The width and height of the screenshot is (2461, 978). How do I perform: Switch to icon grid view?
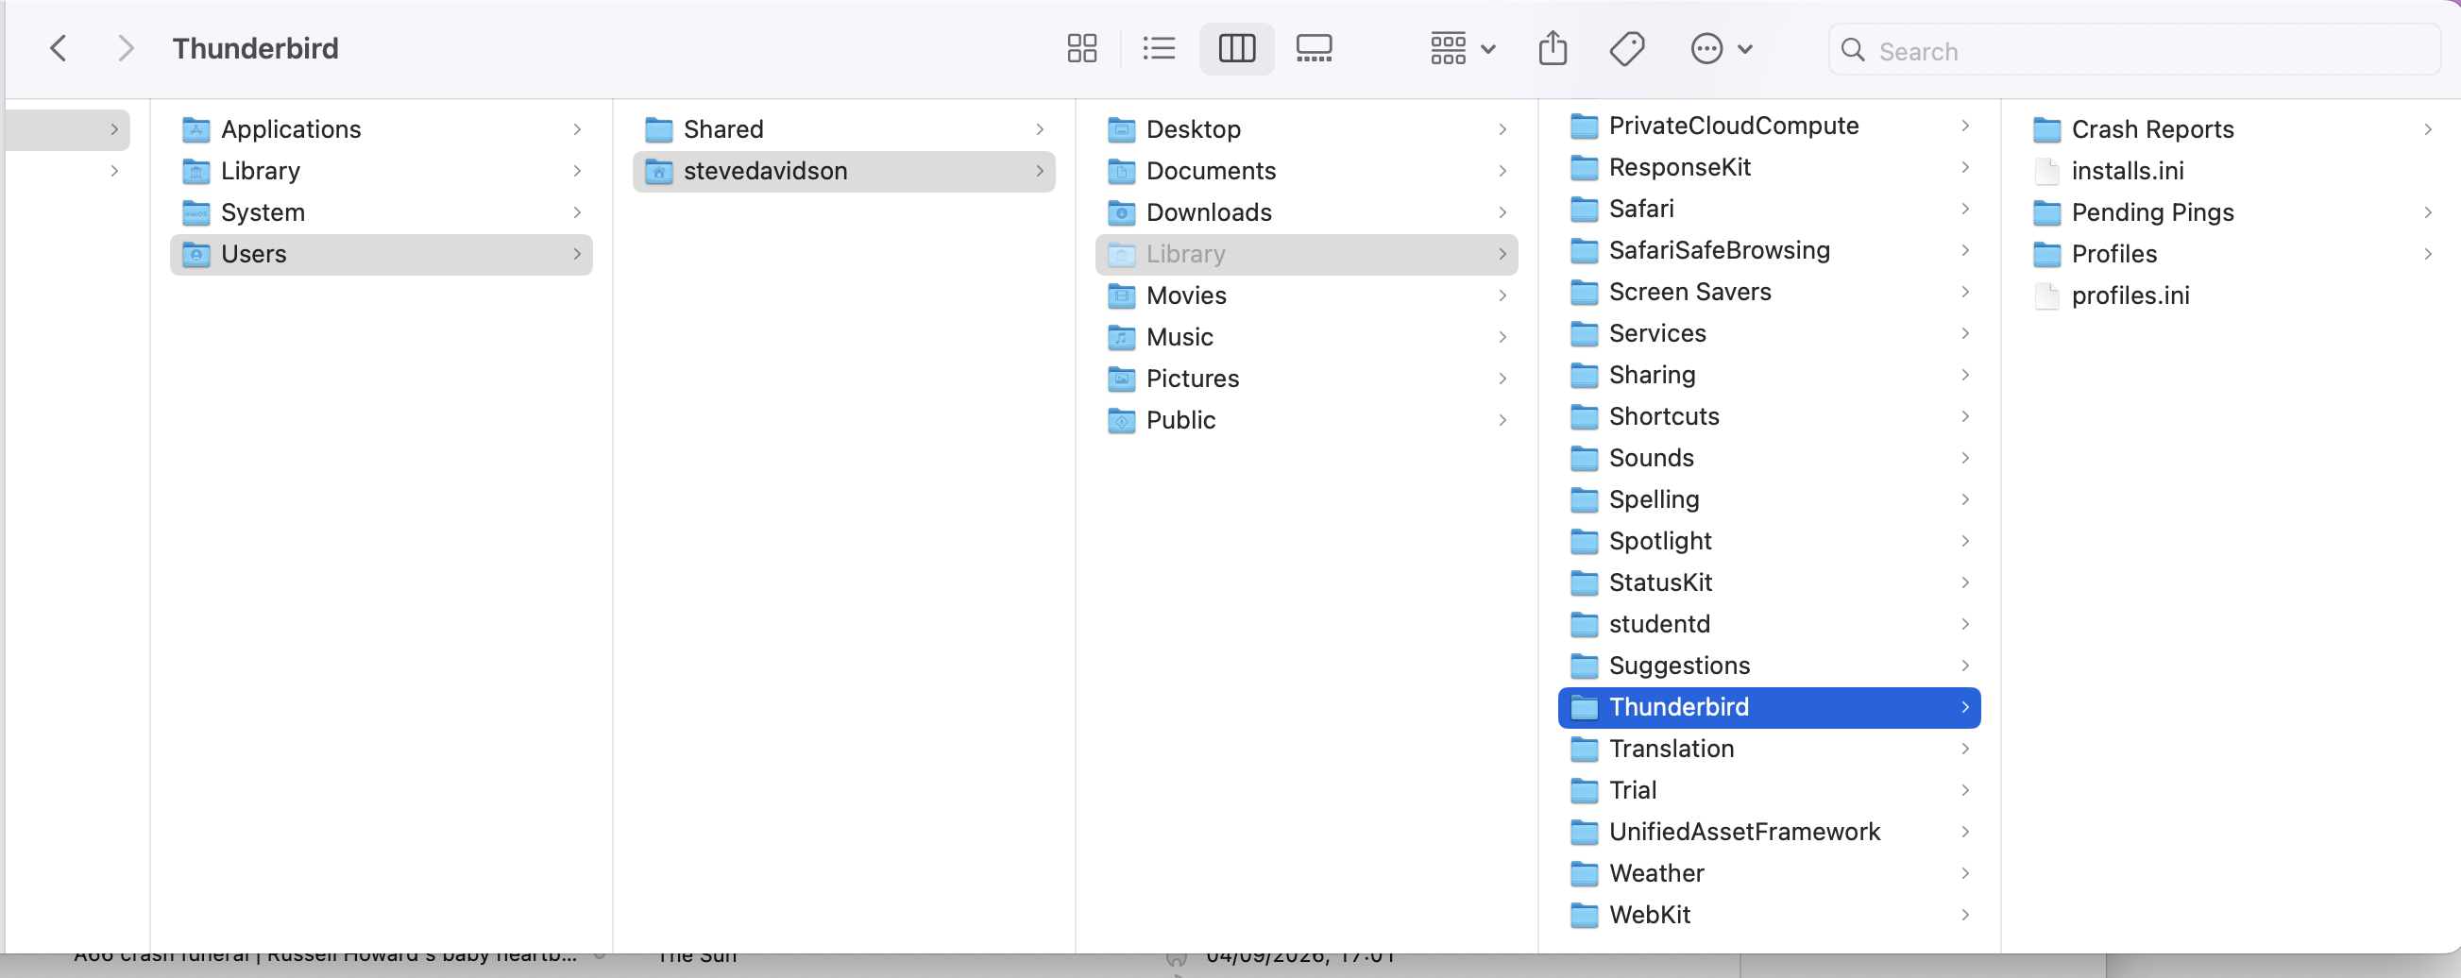pos(1081,49)
